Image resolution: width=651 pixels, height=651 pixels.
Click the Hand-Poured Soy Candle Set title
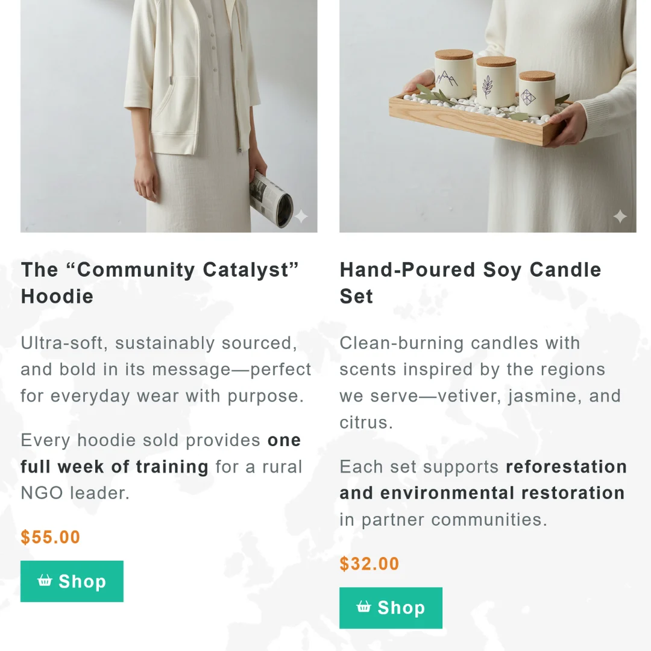coord(470,283)
